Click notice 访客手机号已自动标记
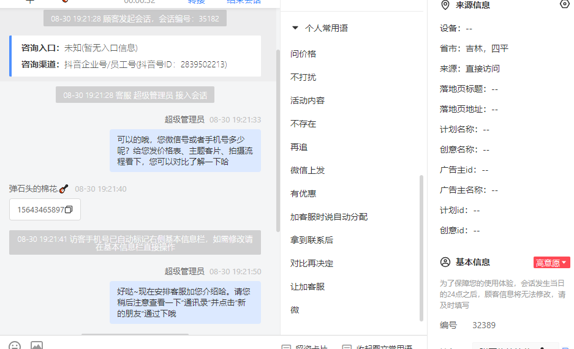 pyautogui.click(x=135, y=242)
